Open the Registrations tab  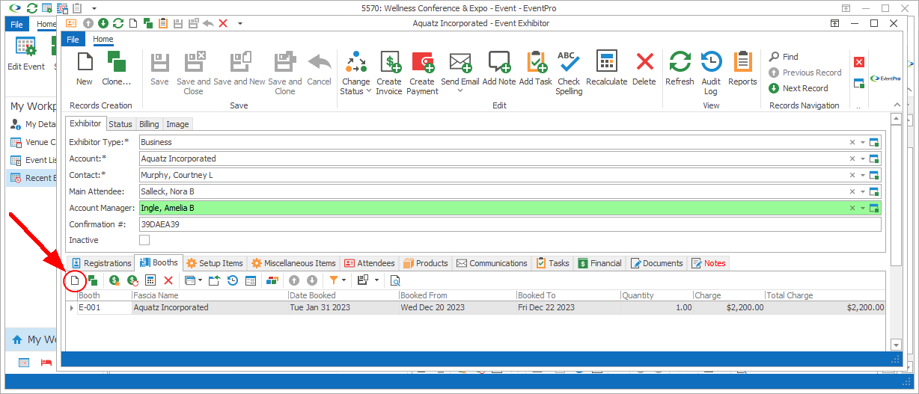click(x=101, y=263)
